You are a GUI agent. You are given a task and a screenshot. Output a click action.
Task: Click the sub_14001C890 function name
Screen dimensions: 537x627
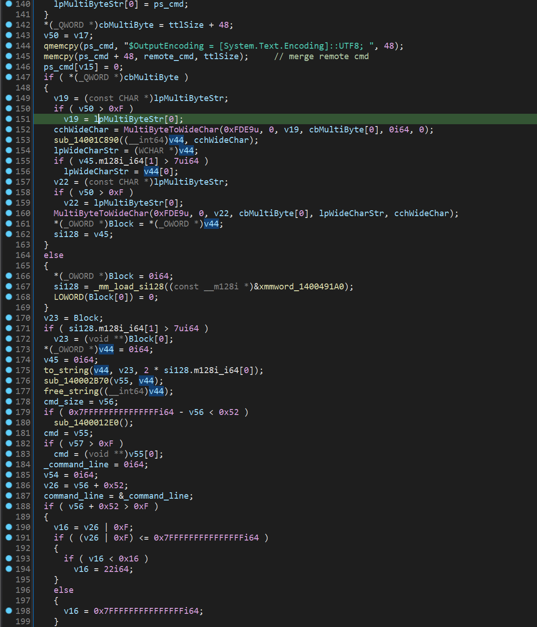86,140
